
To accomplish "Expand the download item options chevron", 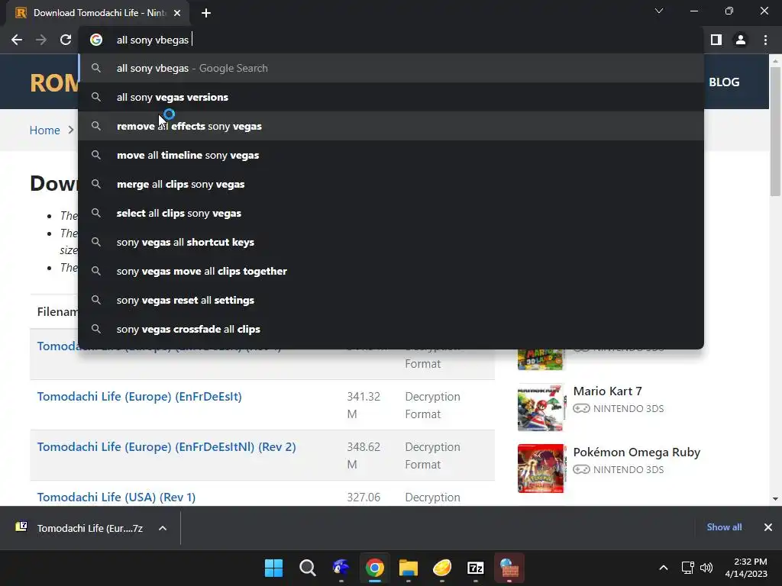I will point(163,528).
